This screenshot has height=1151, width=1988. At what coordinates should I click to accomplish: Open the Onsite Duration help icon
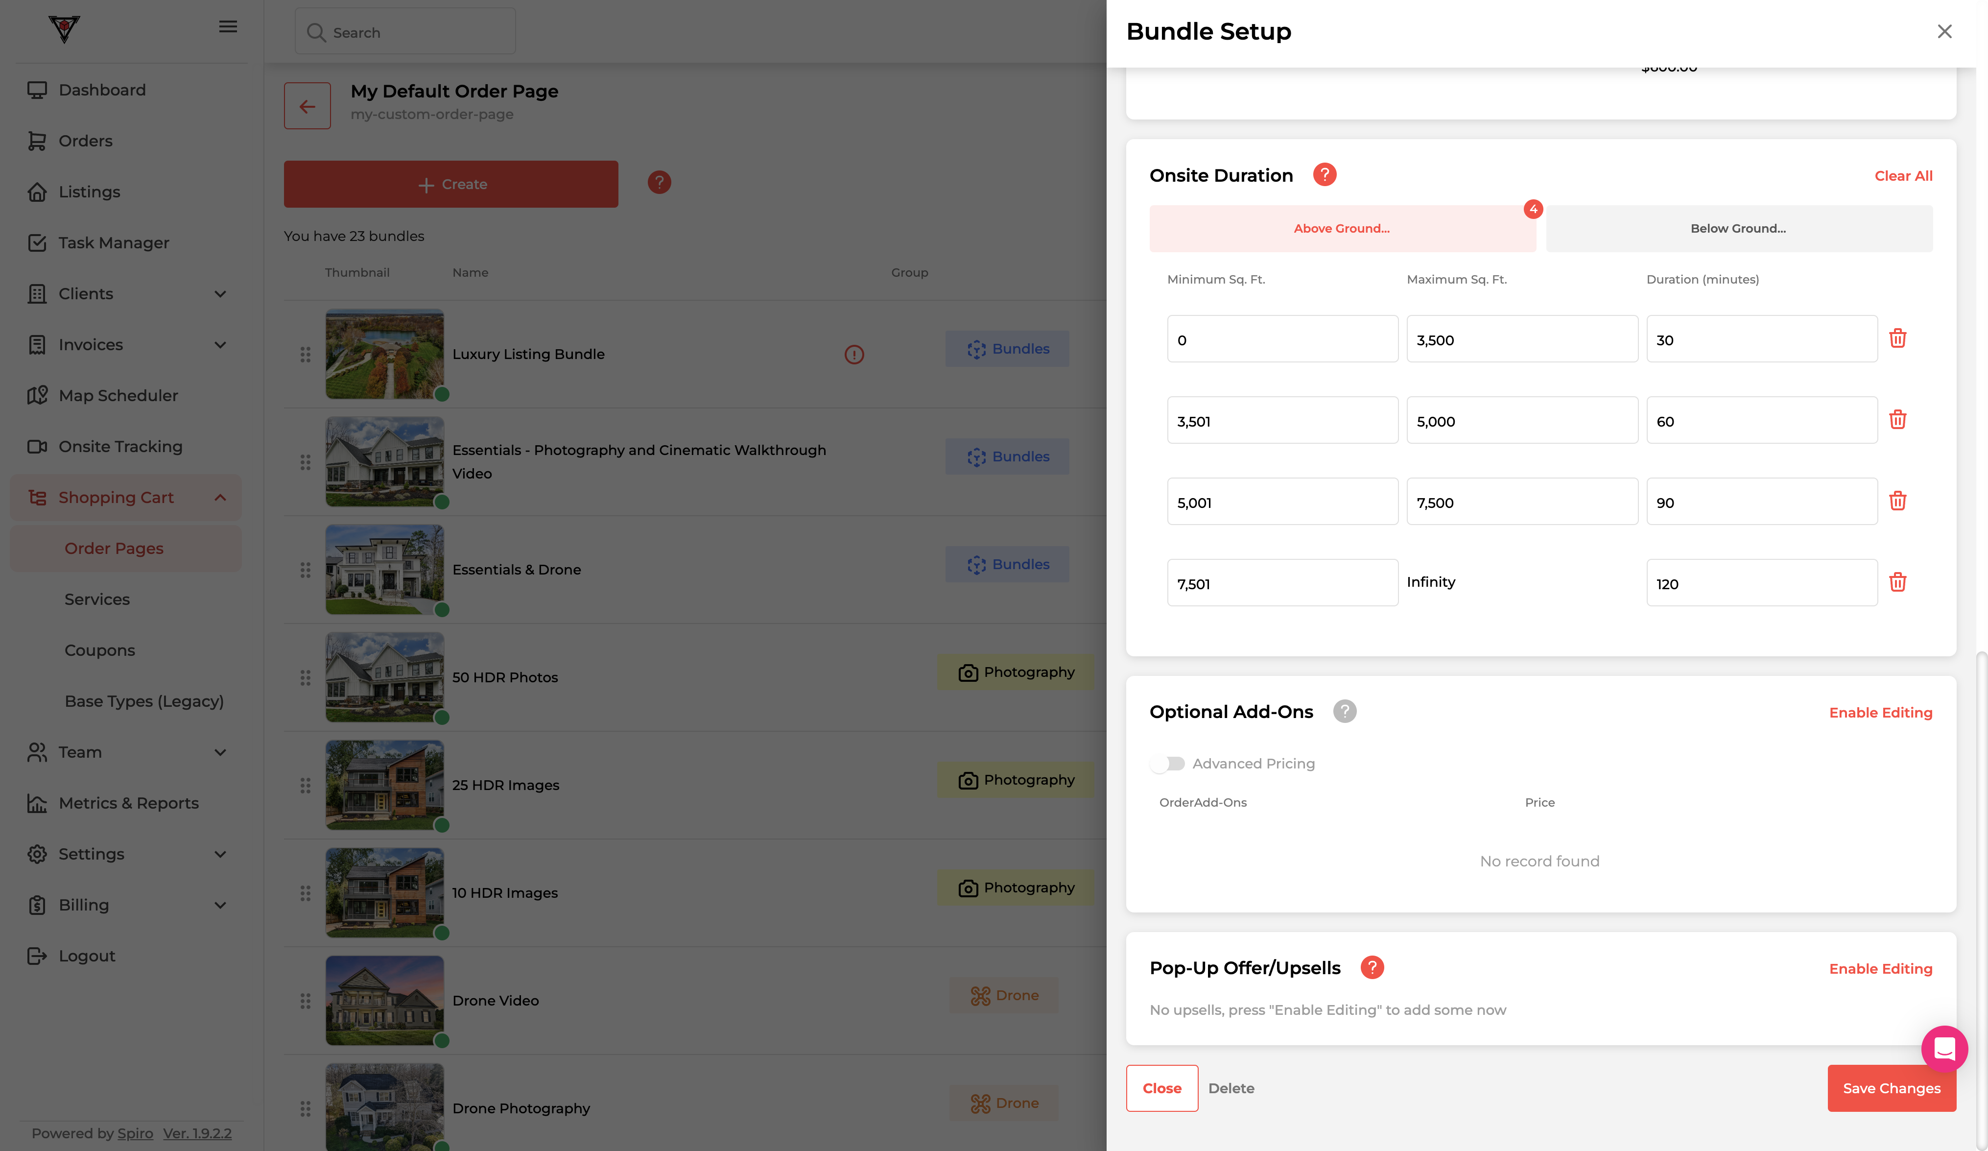tap(1325, 174)
